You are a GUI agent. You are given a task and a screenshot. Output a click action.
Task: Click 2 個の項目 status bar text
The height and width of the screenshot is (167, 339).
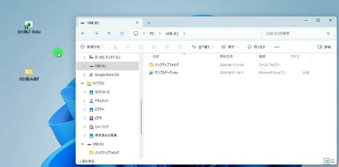tap(87, 161)
